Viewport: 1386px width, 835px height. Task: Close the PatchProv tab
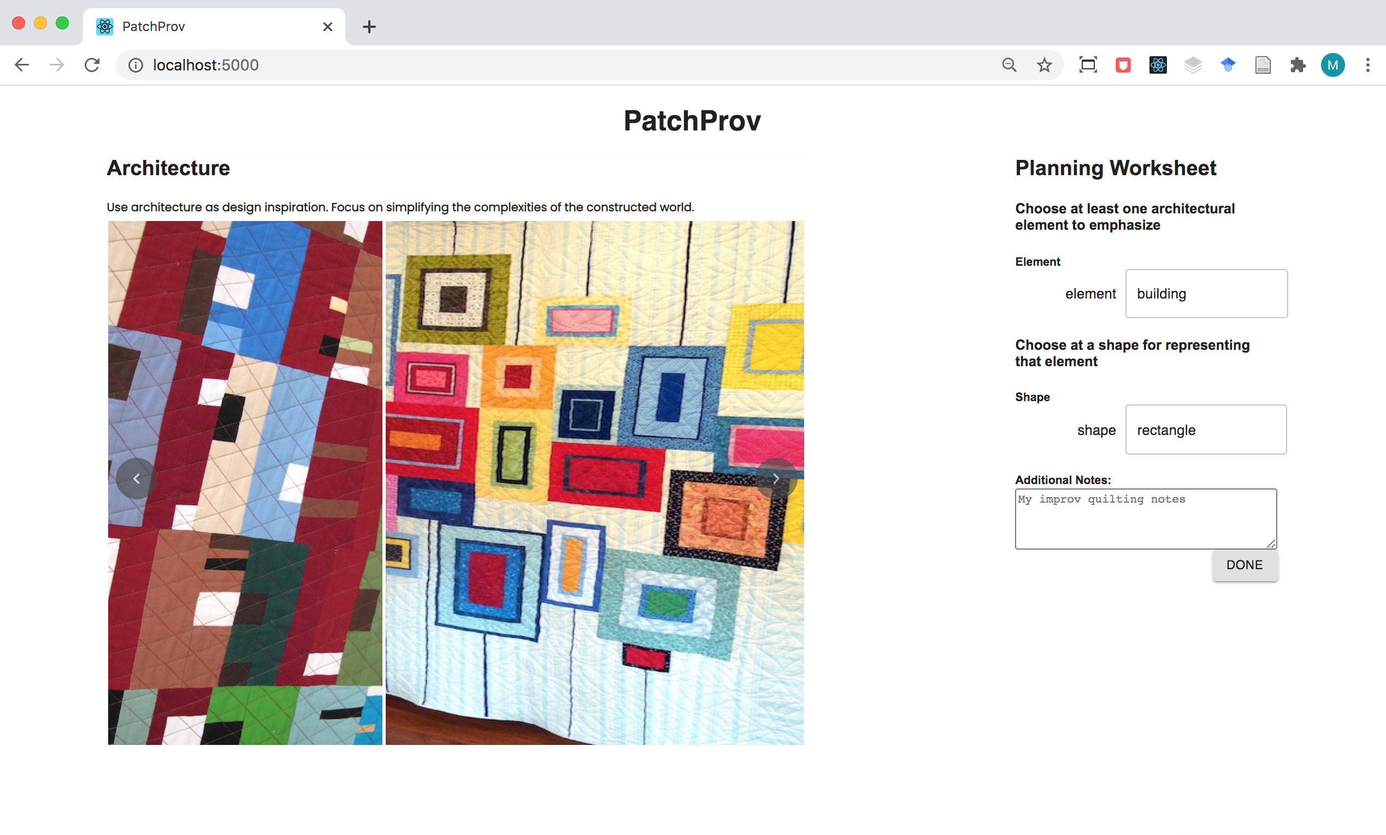(x=328, y=26)
